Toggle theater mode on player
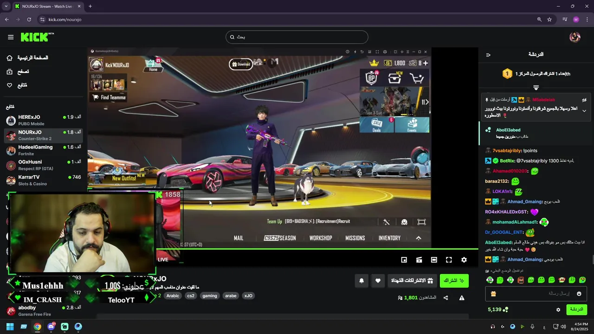594x334 pixels. (x=434, y=260)
